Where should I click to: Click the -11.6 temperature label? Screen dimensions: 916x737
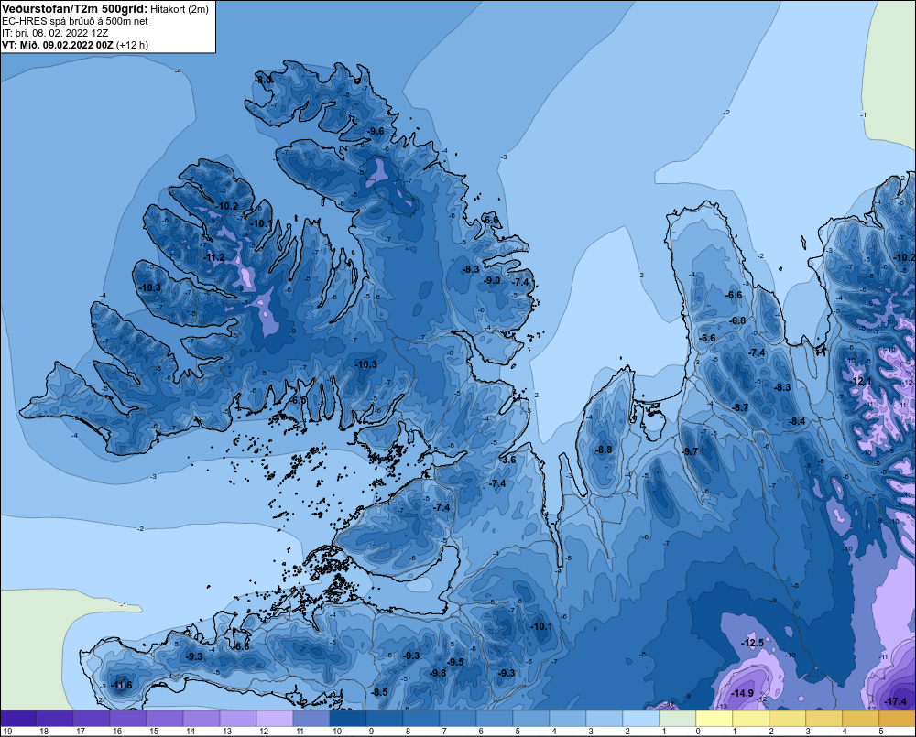(x=122, y=685)
